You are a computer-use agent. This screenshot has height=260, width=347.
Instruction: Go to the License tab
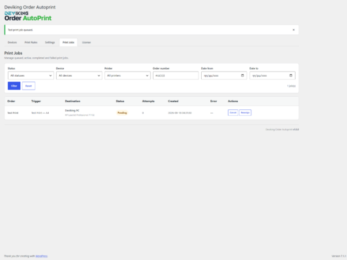coord(87,42)
